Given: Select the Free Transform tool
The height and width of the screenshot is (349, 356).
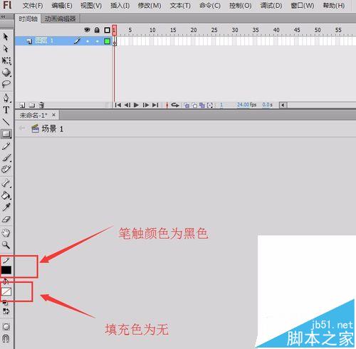Looking at the screenshot, I should point(6,60).
